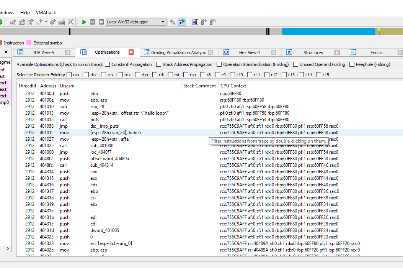Open the Help menu
Screen dimensions: 403x268
point(25,12)
